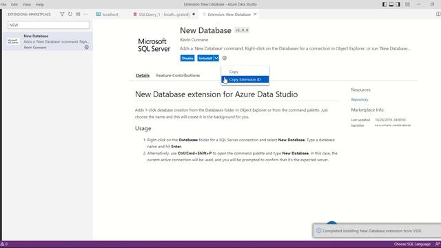441x248 pixels.
Task: Close the Extension: New Database tab
Action: pos(255,14)
